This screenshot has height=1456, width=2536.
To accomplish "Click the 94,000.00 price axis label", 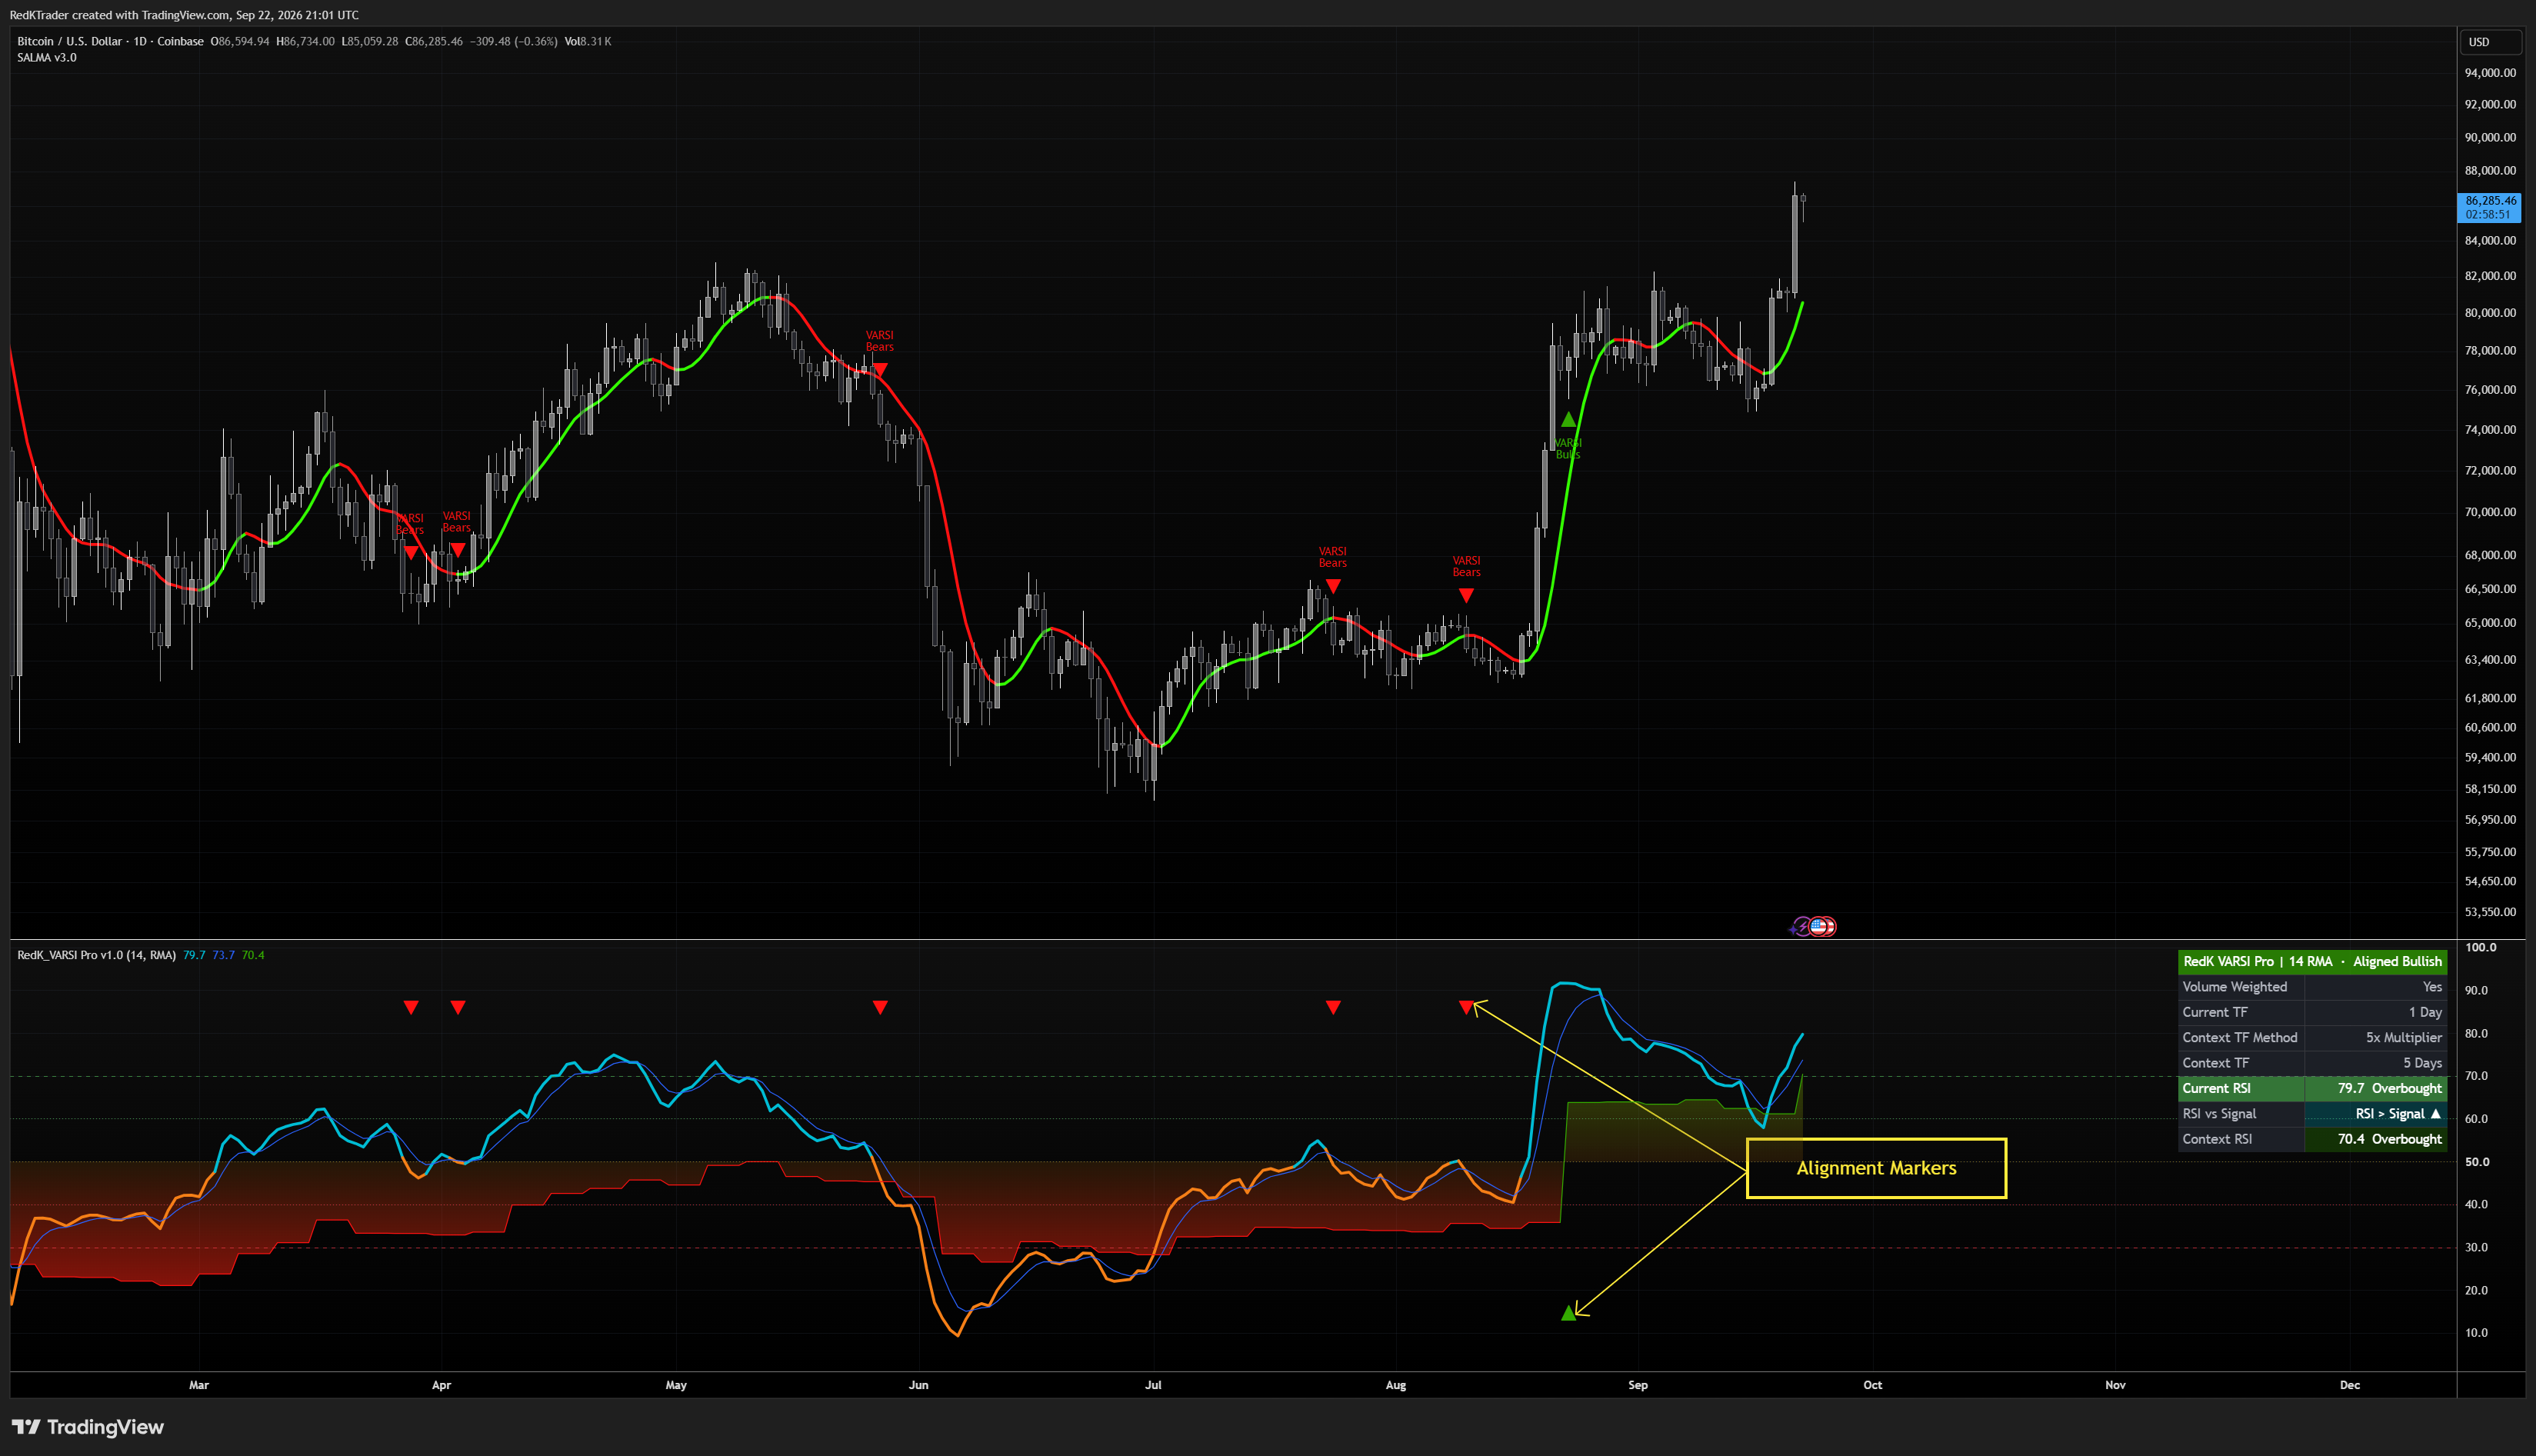I will 2490,73.
